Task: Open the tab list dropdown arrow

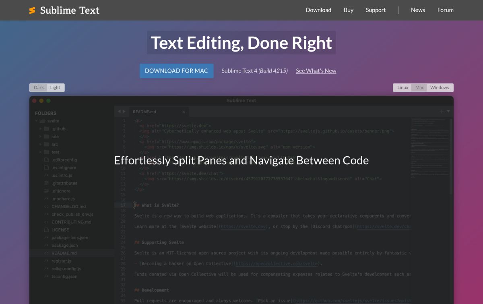Action: (448, 112)
